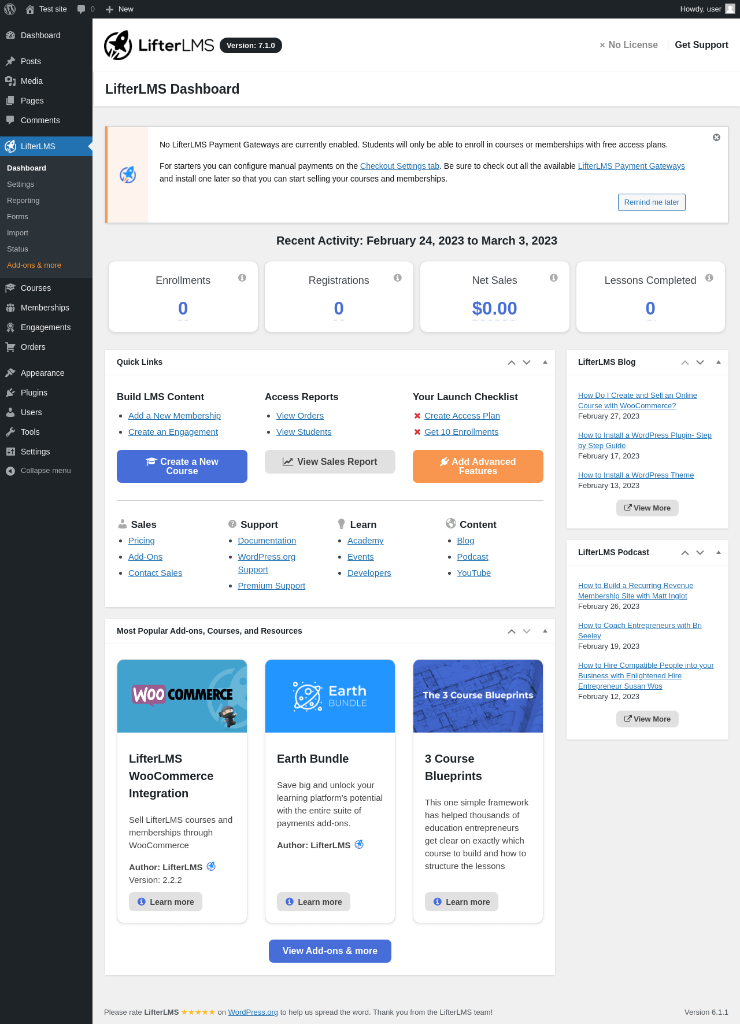This screenshot has width=740, height=1024.
Task: Click the Users icon in sidebar
Action: pyautogui.click(x=10, y=412)
